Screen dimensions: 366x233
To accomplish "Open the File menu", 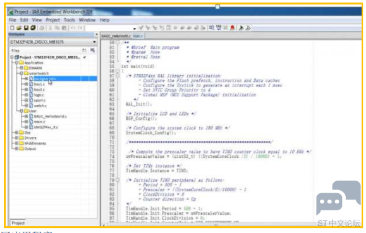I will coord(13,20).
